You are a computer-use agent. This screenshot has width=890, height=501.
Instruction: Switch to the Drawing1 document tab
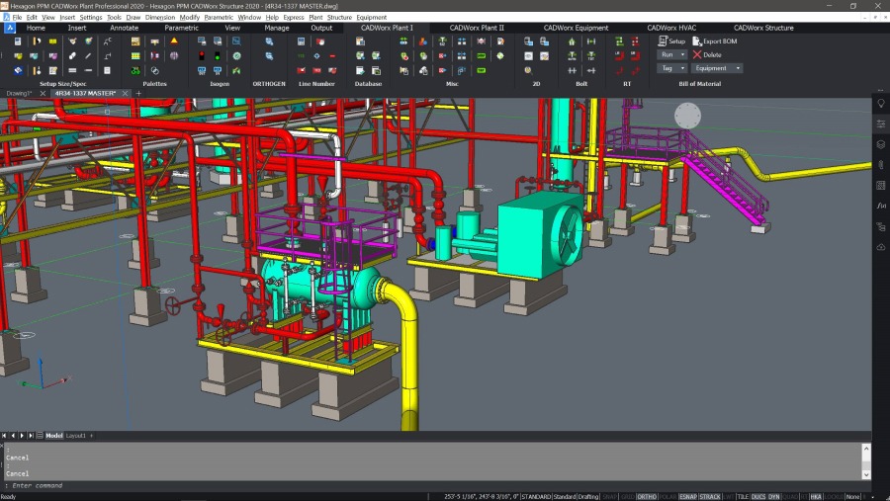coord(20,93)
